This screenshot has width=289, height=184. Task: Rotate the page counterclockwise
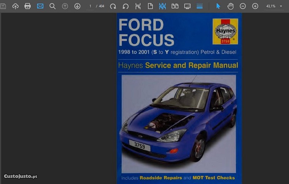pos(126,6)
